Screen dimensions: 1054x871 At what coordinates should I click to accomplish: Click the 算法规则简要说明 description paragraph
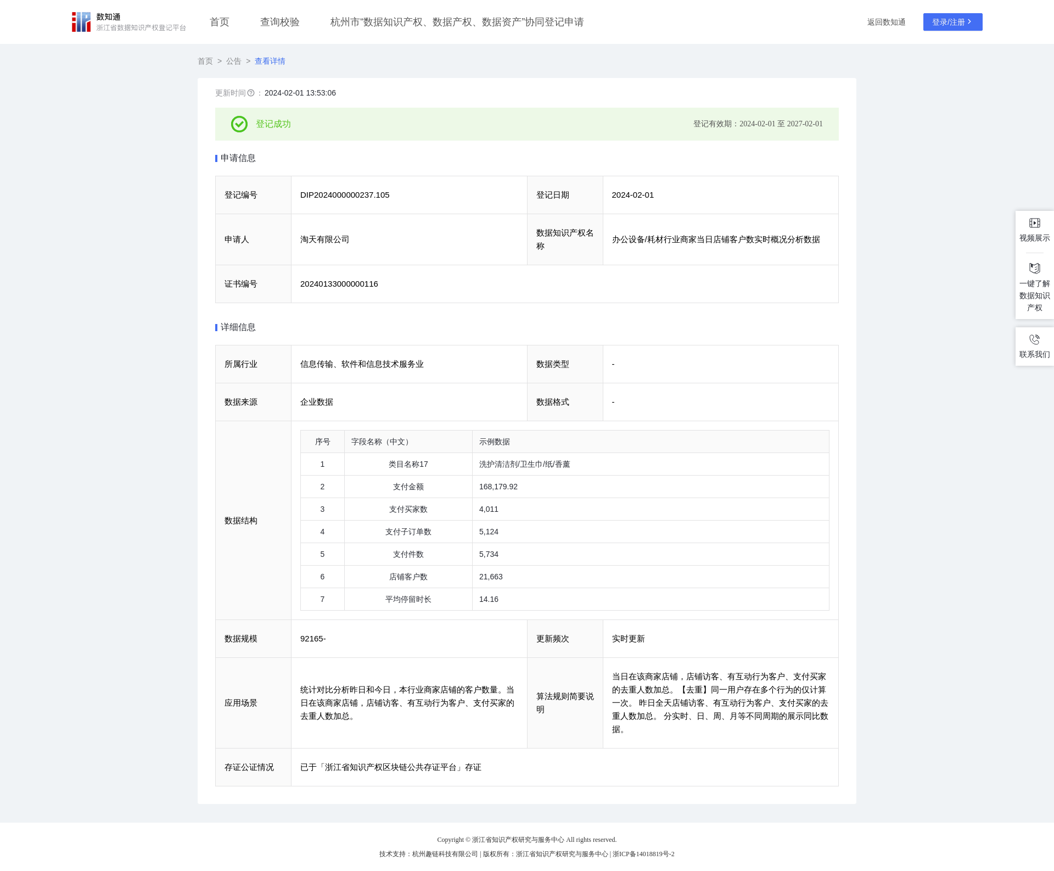720,703
